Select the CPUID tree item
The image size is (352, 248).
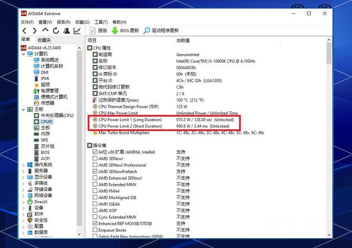[x=43, y=122]
